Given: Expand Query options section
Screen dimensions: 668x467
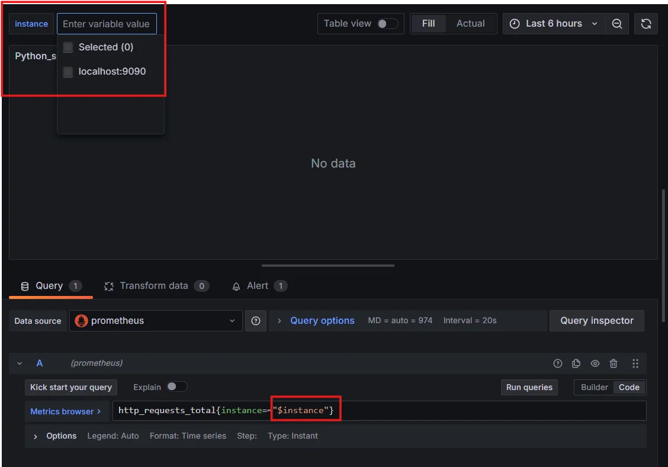Looking at the screenshot, I should [322, 321].
